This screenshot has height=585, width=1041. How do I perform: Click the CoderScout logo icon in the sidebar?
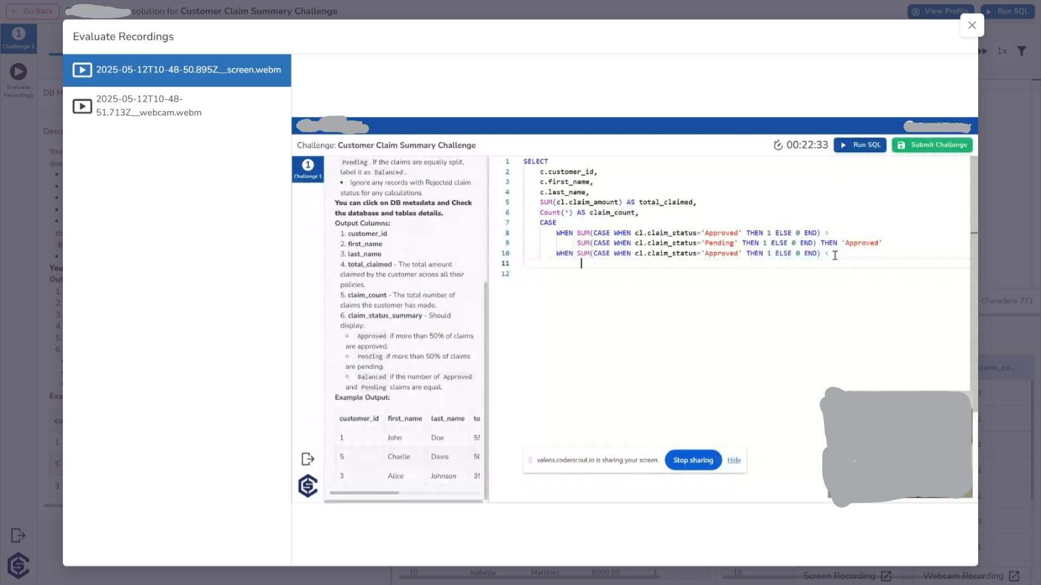(x=18, y=566)
